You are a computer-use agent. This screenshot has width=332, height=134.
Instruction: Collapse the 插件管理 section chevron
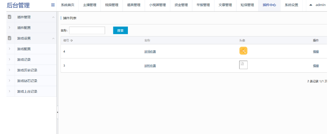[53, 17]
